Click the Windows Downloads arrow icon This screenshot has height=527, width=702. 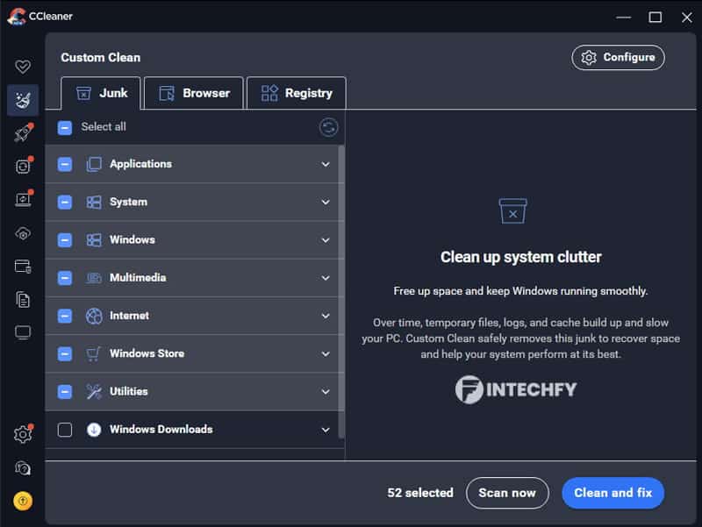click(94, 430)
